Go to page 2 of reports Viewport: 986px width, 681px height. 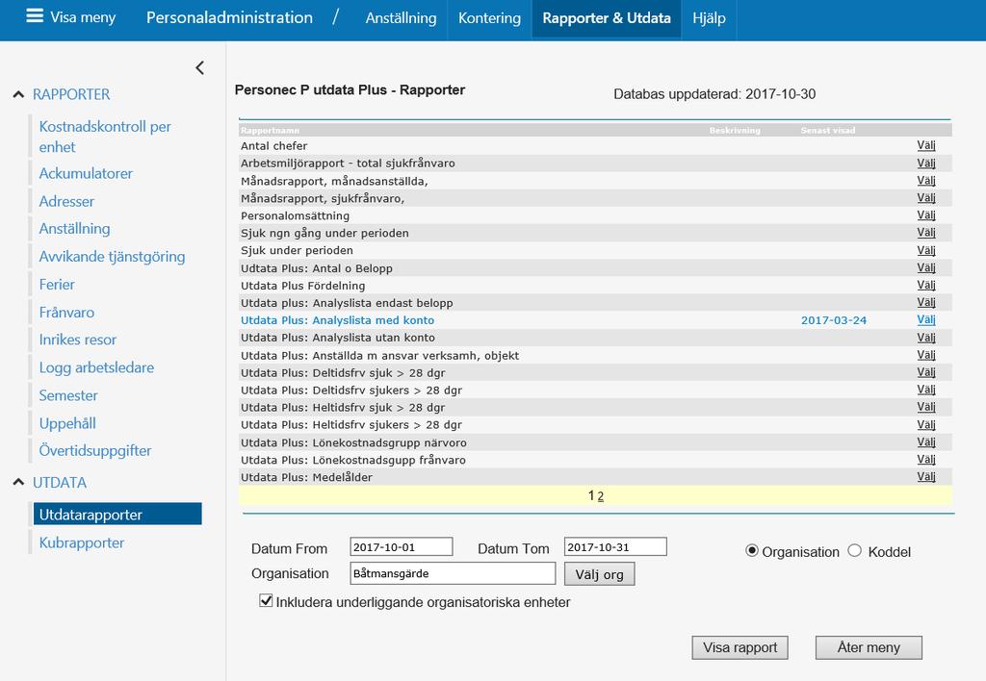pos(601,496)
